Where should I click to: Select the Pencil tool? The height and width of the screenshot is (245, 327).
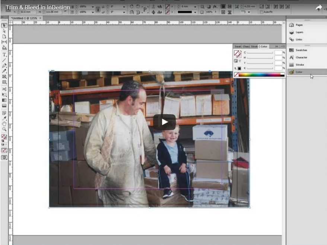coord(4,71)
